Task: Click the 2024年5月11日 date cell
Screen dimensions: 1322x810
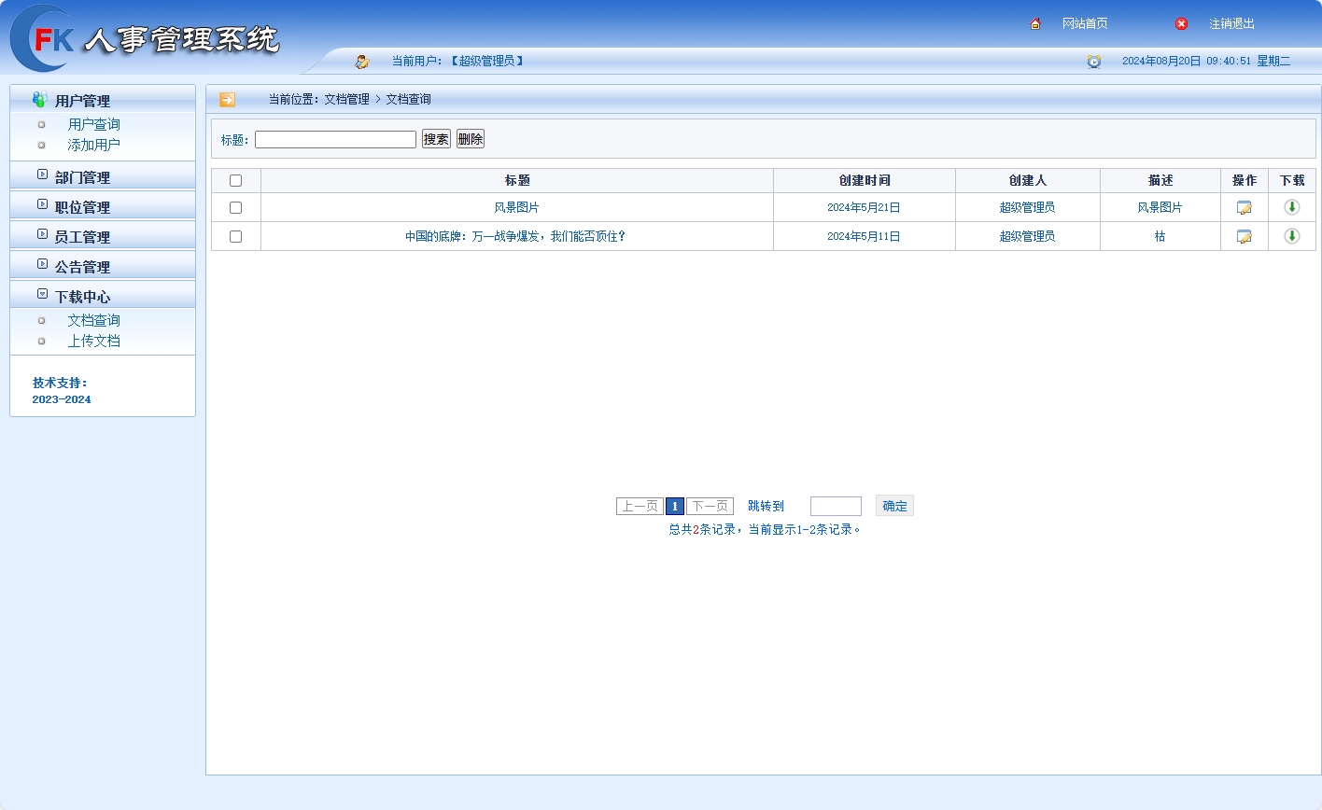Action: tap(864, 236)
